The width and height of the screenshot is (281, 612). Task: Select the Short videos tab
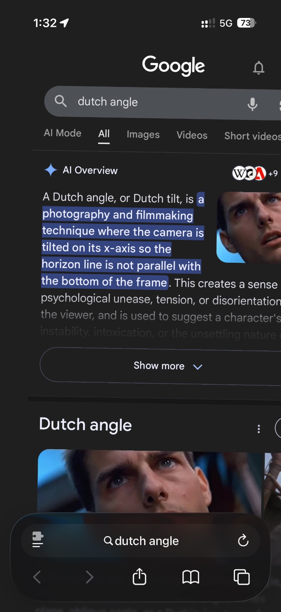point(252,136)
